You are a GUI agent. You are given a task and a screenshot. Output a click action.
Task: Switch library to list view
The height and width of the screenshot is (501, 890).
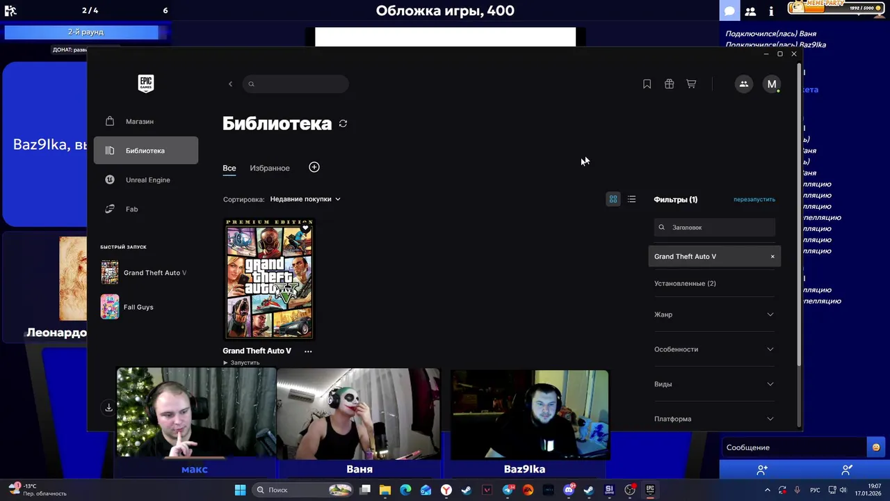click(631, 199)
